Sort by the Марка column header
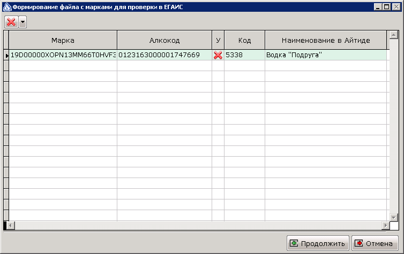The width and height of the screenshot is (404, 254). coord(63,40)
